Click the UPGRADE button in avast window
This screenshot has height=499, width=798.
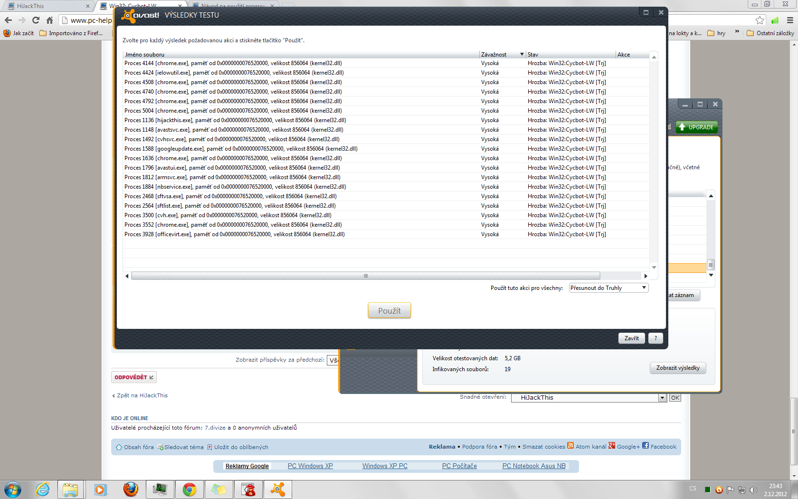[x=696, y=127]
